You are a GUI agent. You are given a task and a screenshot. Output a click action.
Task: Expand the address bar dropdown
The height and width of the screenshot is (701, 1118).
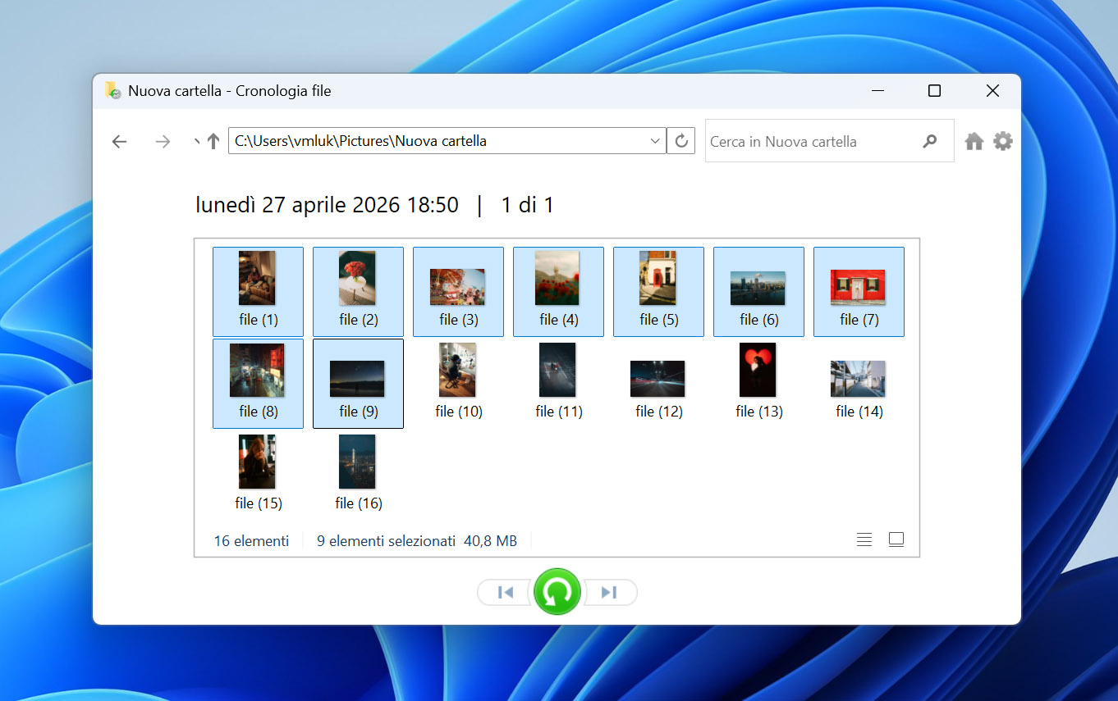(655, 141)
